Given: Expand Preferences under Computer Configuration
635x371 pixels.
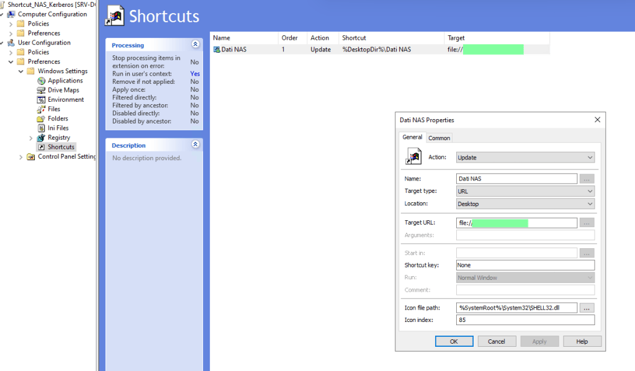Looking at the screenshot, I should pos(11,33).
